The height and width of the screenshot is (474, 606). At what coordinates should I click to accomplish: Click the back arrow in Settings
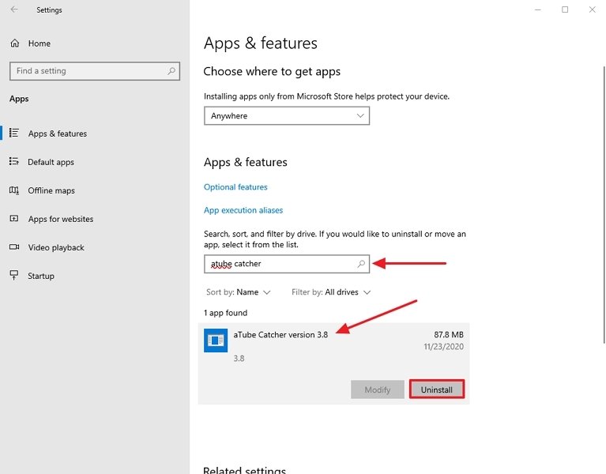point(14,9)
